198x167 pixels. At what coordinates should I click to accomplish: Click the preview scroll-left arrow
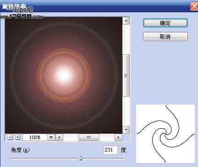point(59,137)
